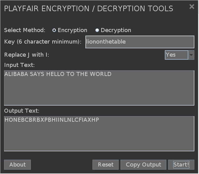Click the Copy Output button
The height and width of the screenshot is (174, 199).
point(144,165)
